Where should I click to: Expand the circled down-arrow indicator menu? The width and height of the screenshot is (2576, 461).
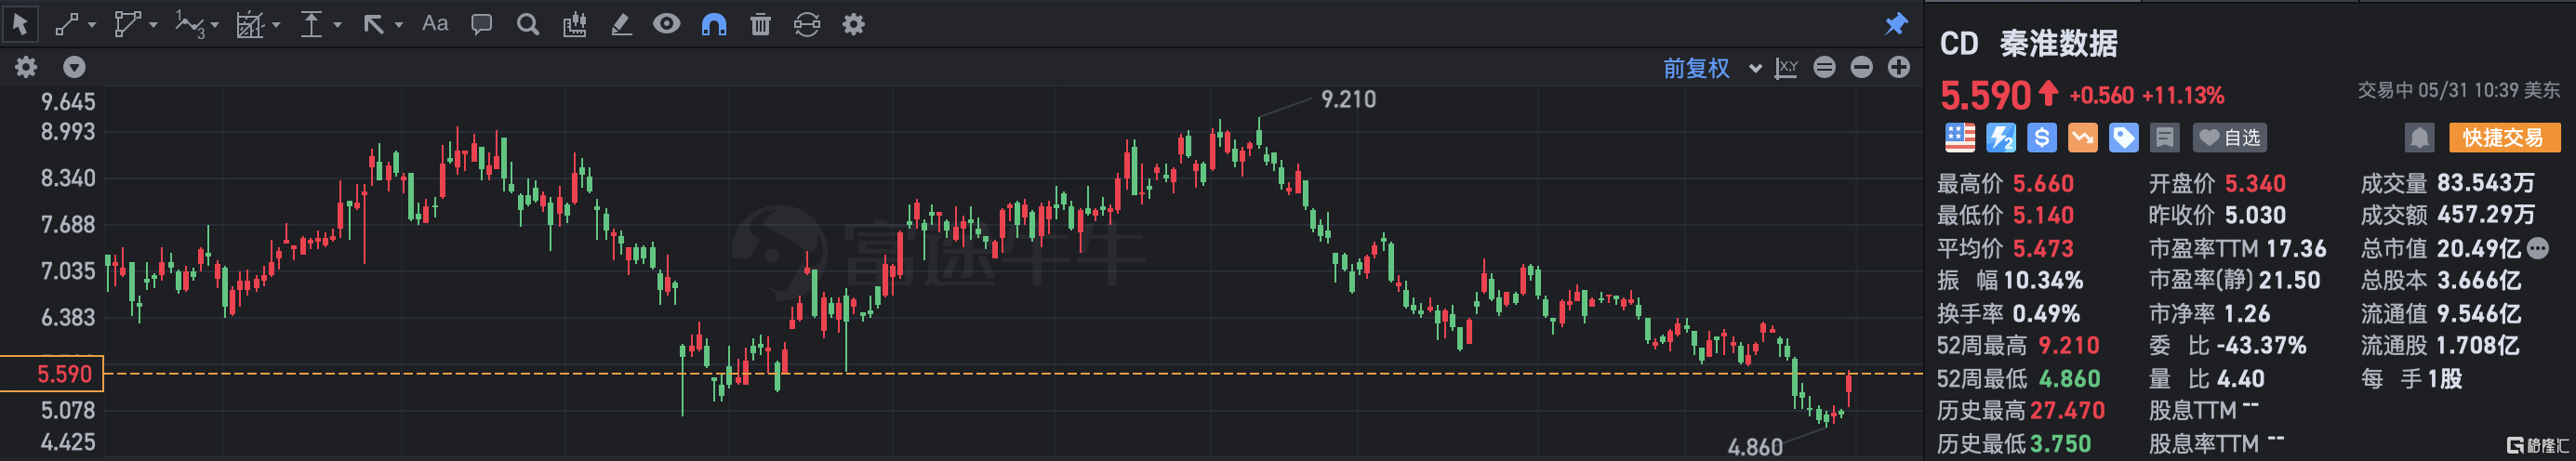click(74, 67)
